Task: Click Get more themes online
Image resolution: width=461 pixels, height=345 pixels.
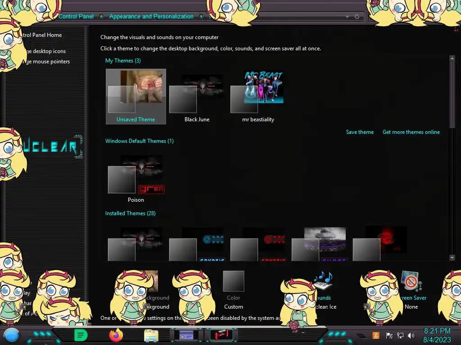Action: (x=411, y=132)
